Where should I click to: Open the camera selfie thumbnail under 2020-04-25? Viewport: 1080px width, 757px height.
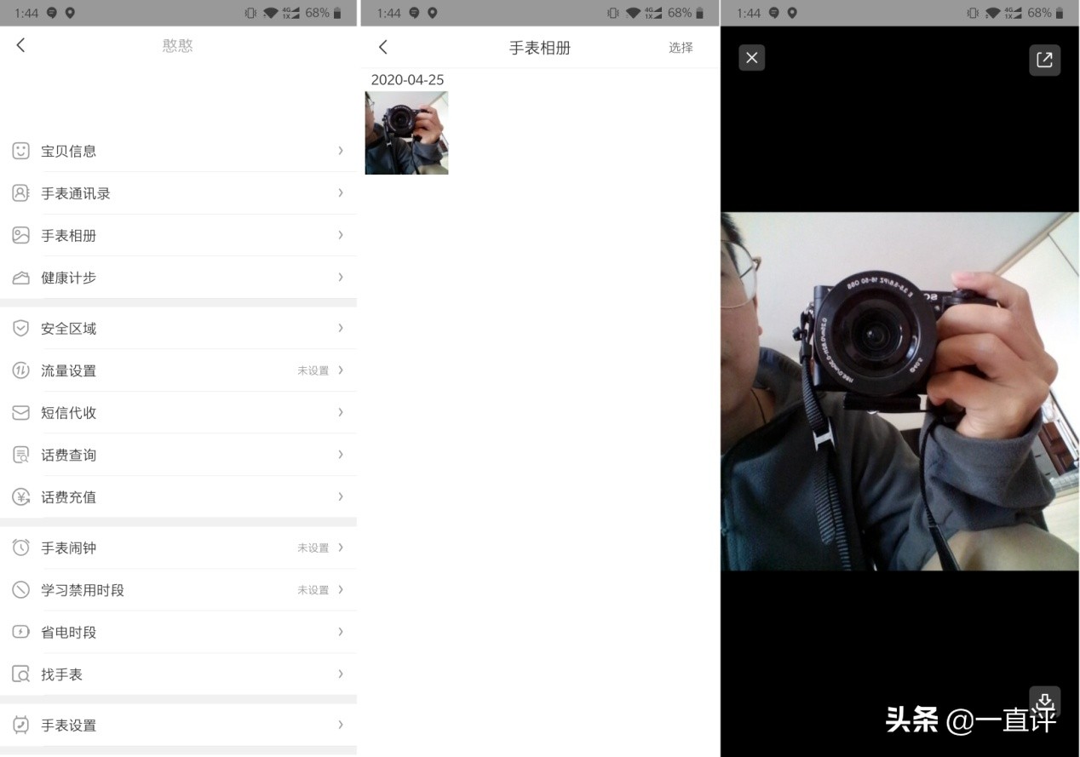coord(406,133)
